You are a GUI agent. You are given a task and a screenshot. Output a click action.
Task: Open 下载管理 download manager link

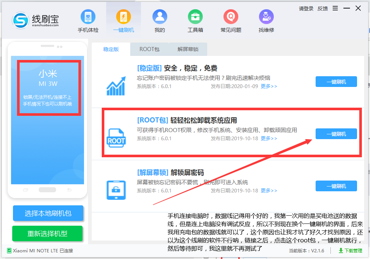(x=353, y=251)
